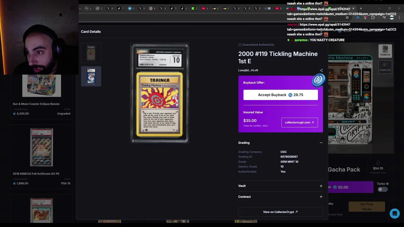
Task: Open the share icon beside the card title
Action: pos(321,70)
